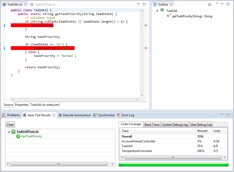The width and height of the screenshot is (234, 172).
Task: Switch to the Stack Trace tab
Action: [x=152, y=125]
